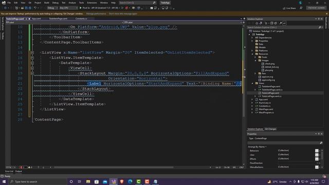Click the TodoApp solution name button
Viewport: 329px width, 185px height.
(166, 3)
